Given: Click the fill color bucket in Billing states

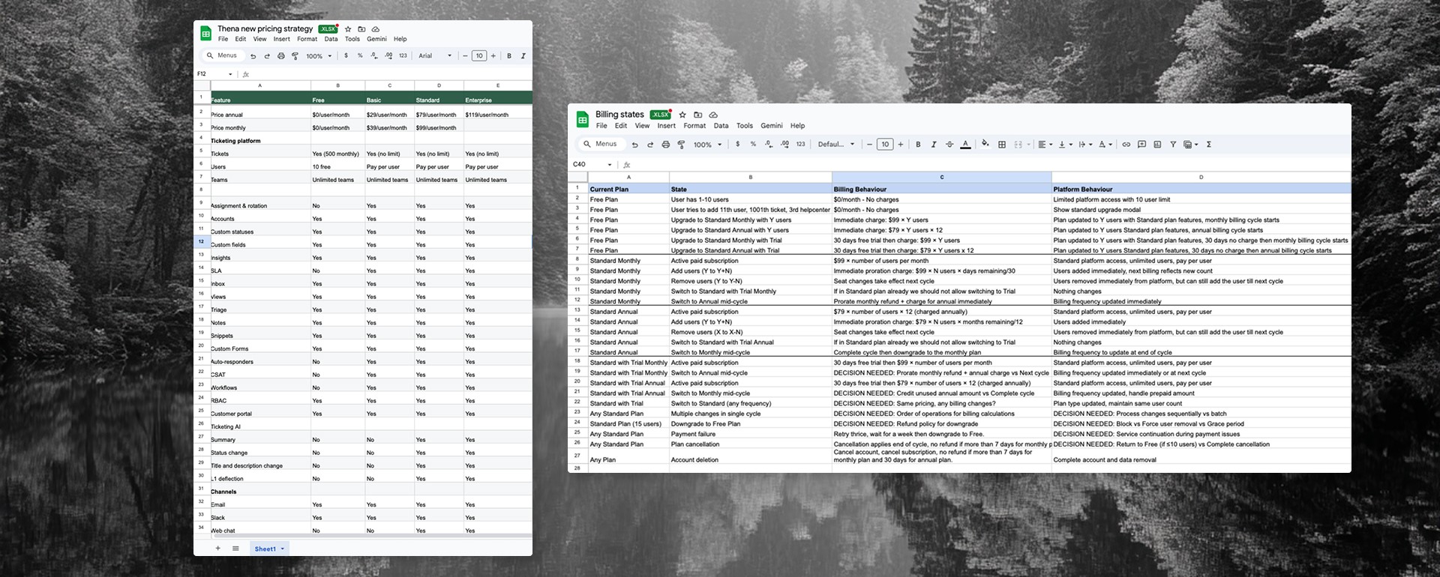Looking at the screenshot, I should 985,144.
